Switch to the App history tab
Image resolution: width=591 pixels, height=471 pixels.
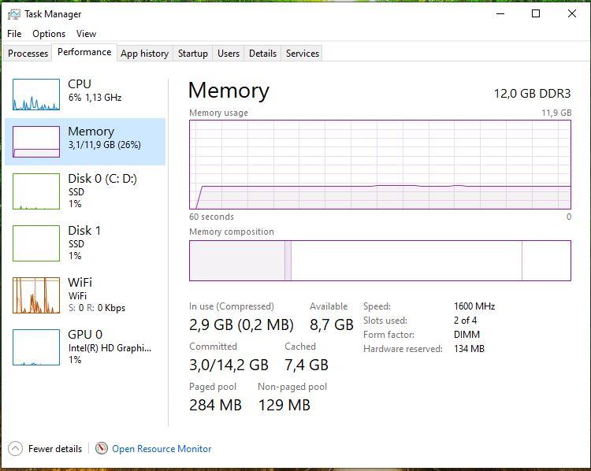pos(144,54)
